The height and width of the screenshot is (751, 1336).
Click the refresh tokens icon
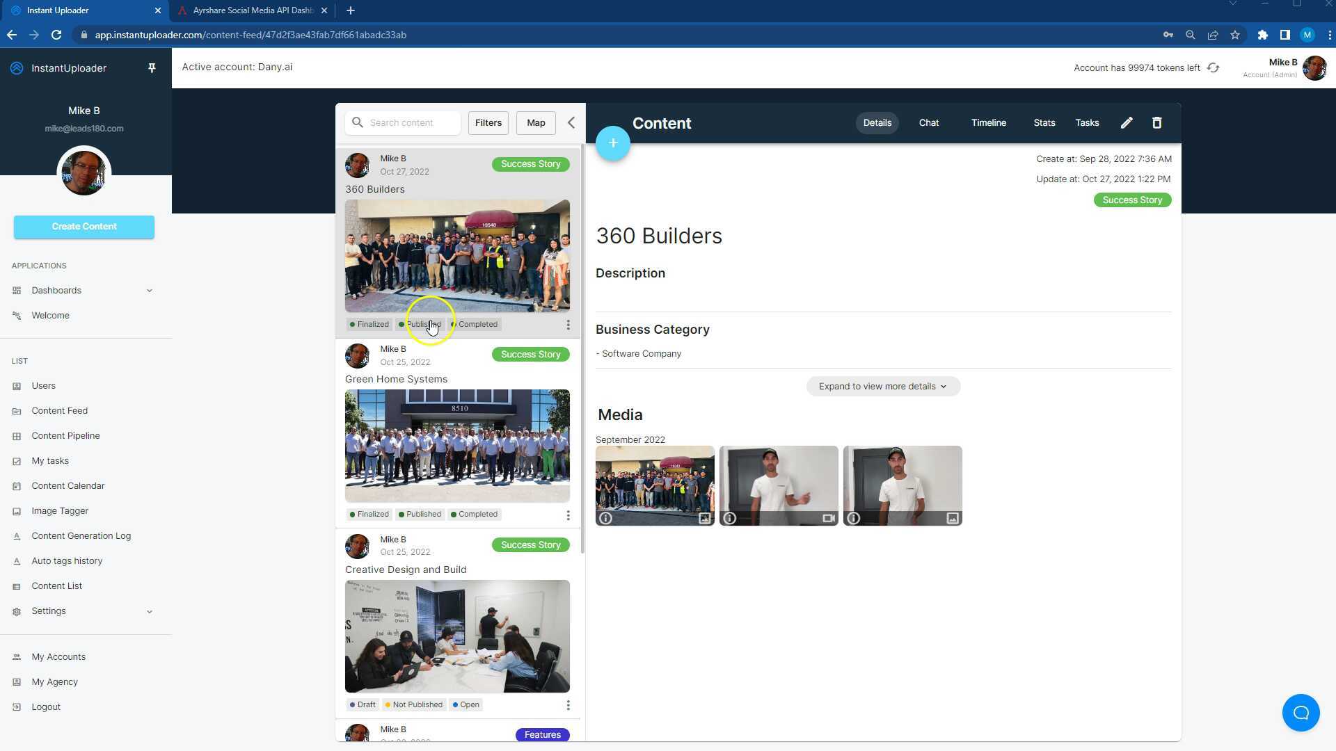tap(1213, 68)
